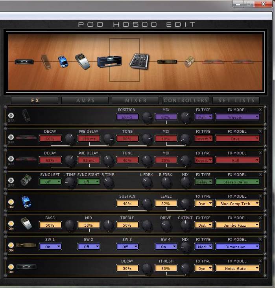Open the SW 1 dropdown on Dimension
The height and width of the screenshot is (288, 275).
click(x=50, y=247)
